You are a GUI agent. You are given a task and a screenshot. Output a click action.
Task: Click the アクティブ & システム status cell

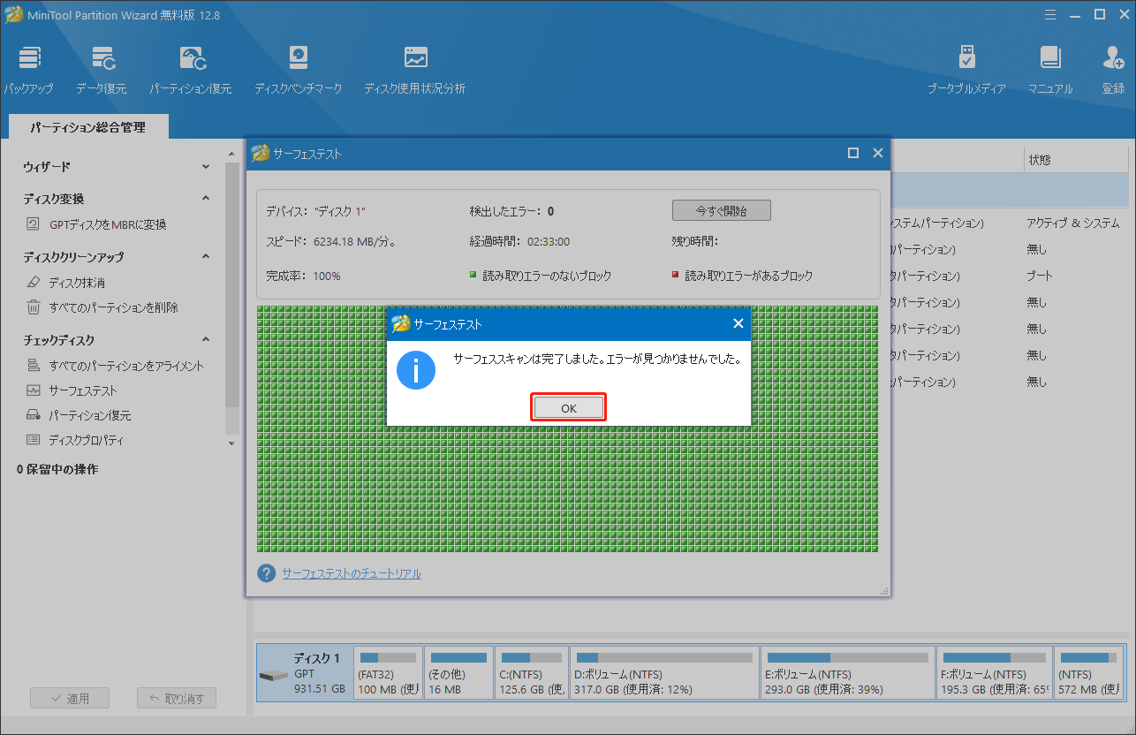click(x=1072, y=224)
